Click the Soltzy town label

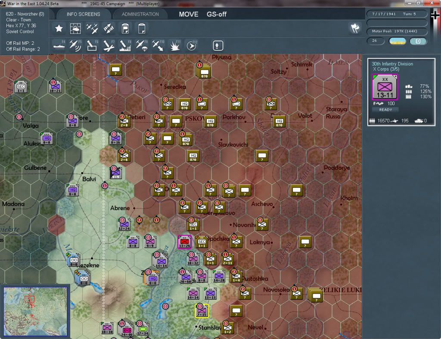tap(279, 72)
